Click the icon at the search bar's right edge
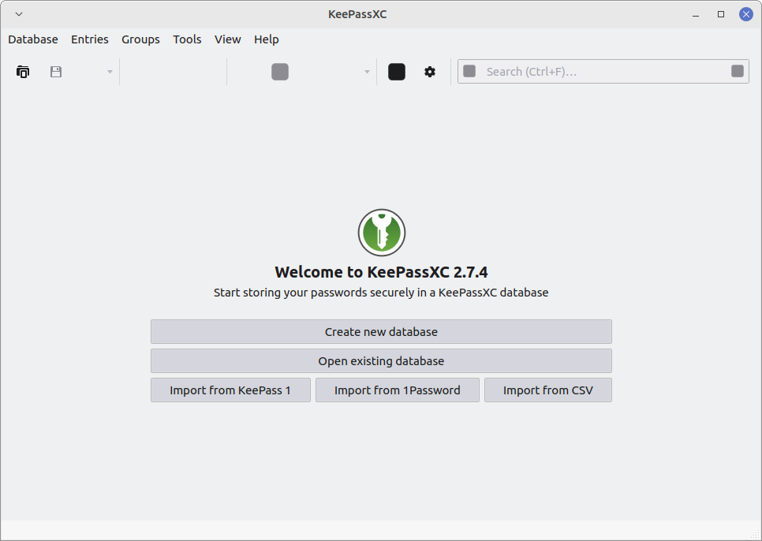 click(x=737, y=71)
